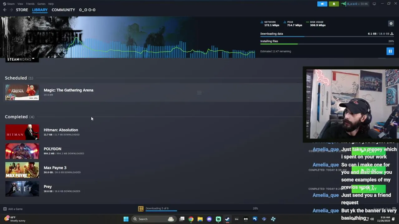The image size is (399, 224).
Task: Open the green app icon beside Discord
Action: 218,219
